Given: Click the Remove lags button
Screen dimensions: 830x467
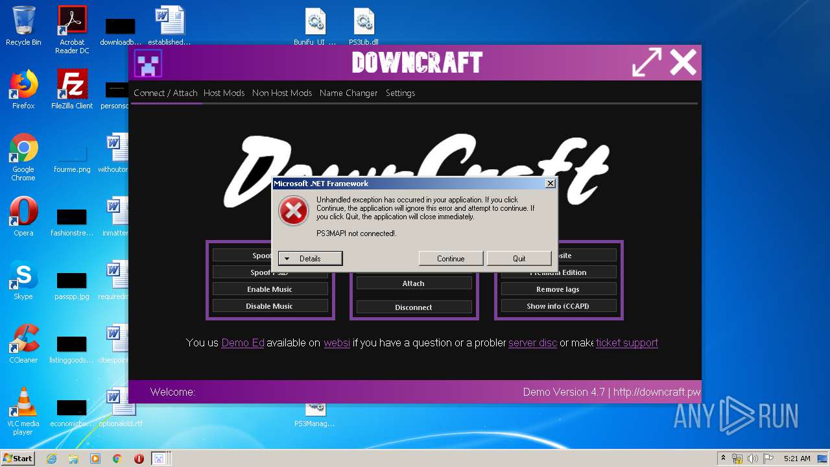Looking at the screenshot, I should [x=558, y=289].
